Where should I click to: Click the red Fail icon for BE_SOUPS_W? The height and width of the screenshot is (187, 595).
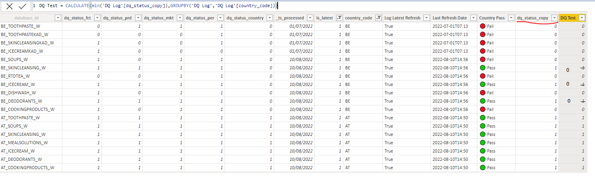[483, 59]
